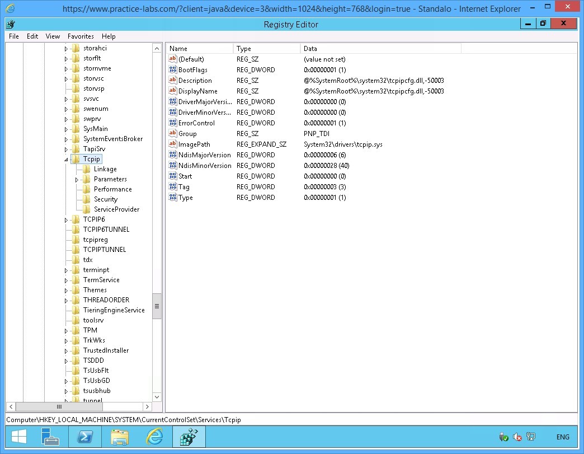Click the Windows Start button
This screenshot has height=454, width=584.
(x=19, y=437)
